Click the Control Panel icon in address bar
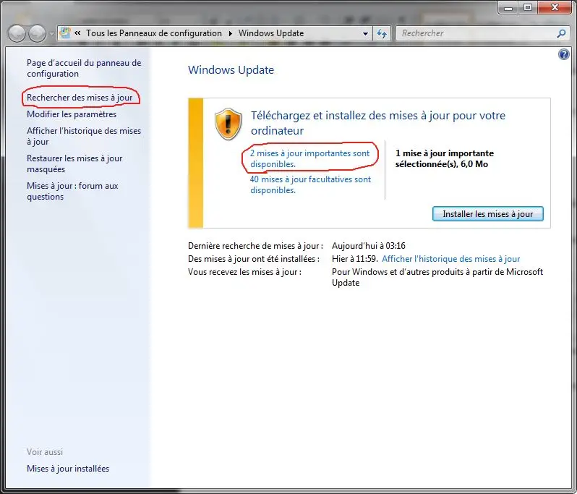Viewport: 577px width, 494px height. [66, 33]
